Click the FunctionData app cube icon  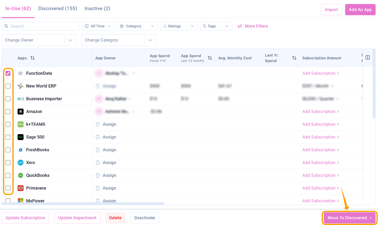21,73
